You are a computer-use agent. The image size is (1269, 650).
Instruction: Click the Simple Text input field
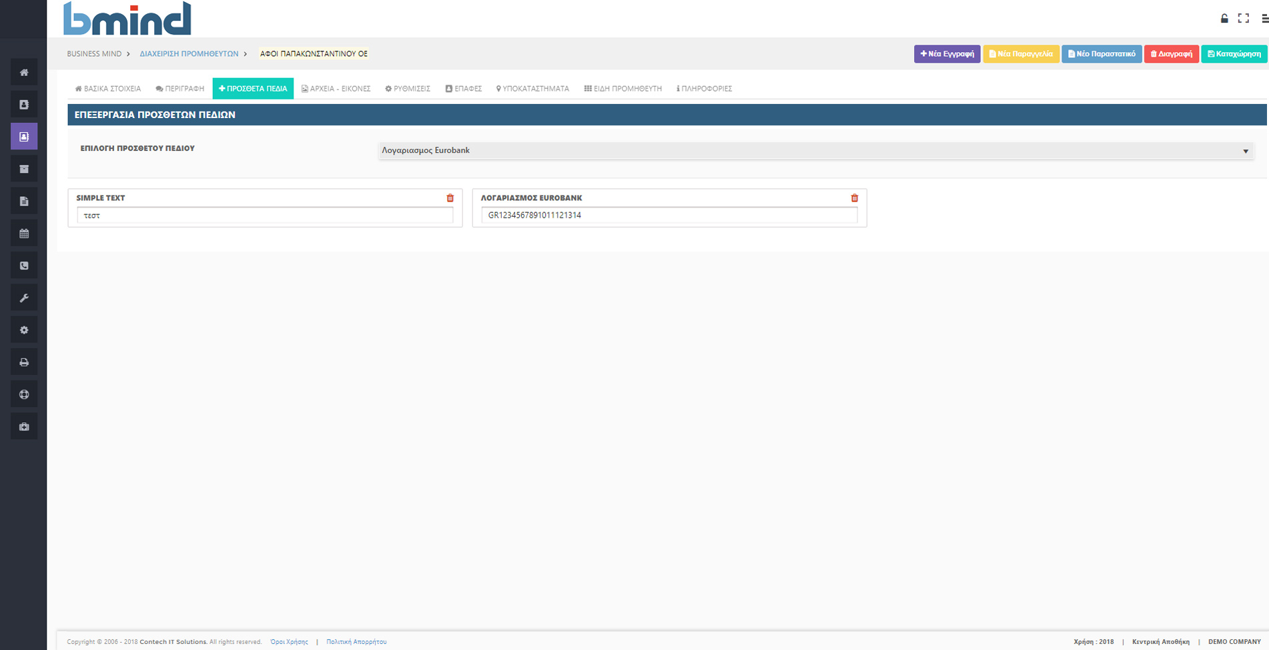pos(265,216)
